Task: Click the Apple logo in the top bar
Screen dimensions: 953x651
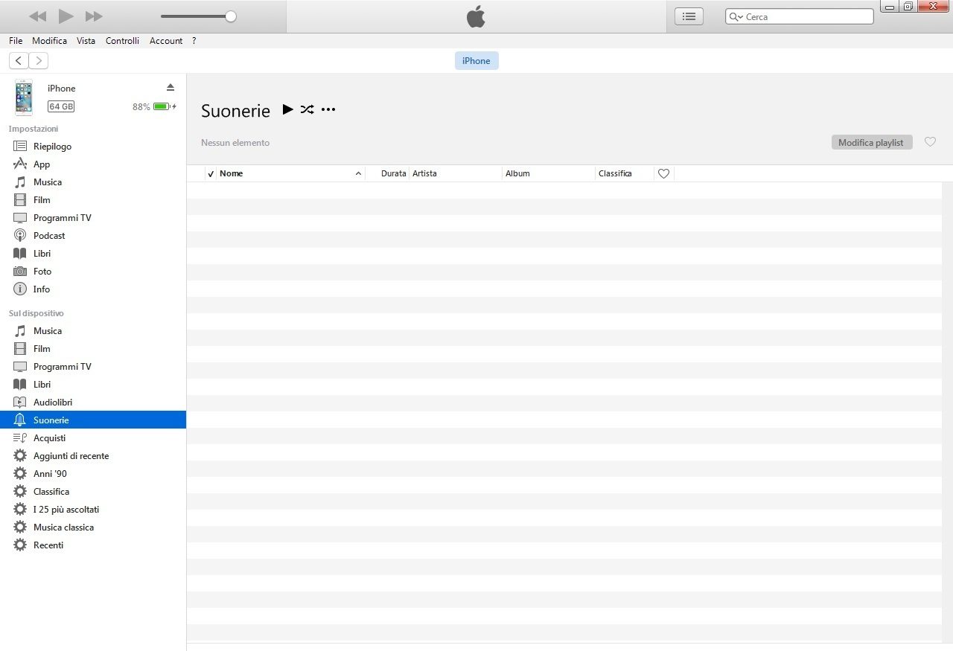Action: pos(476,16)
